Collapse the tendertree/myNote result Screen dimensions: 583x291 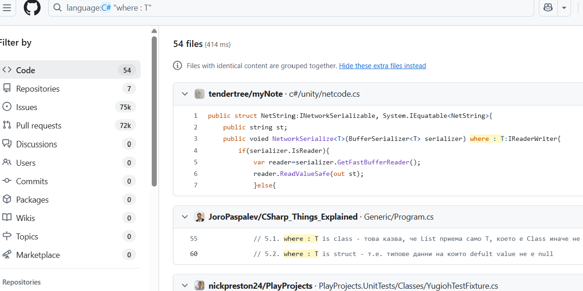(185, 94)
